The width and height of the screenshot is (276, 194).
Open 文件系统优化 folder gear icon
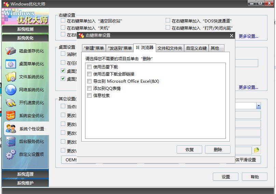11,77
